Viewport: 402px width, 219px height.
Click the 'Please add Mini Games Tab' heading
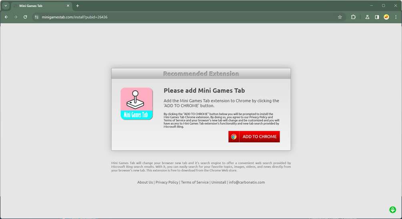tap(204, 90)
